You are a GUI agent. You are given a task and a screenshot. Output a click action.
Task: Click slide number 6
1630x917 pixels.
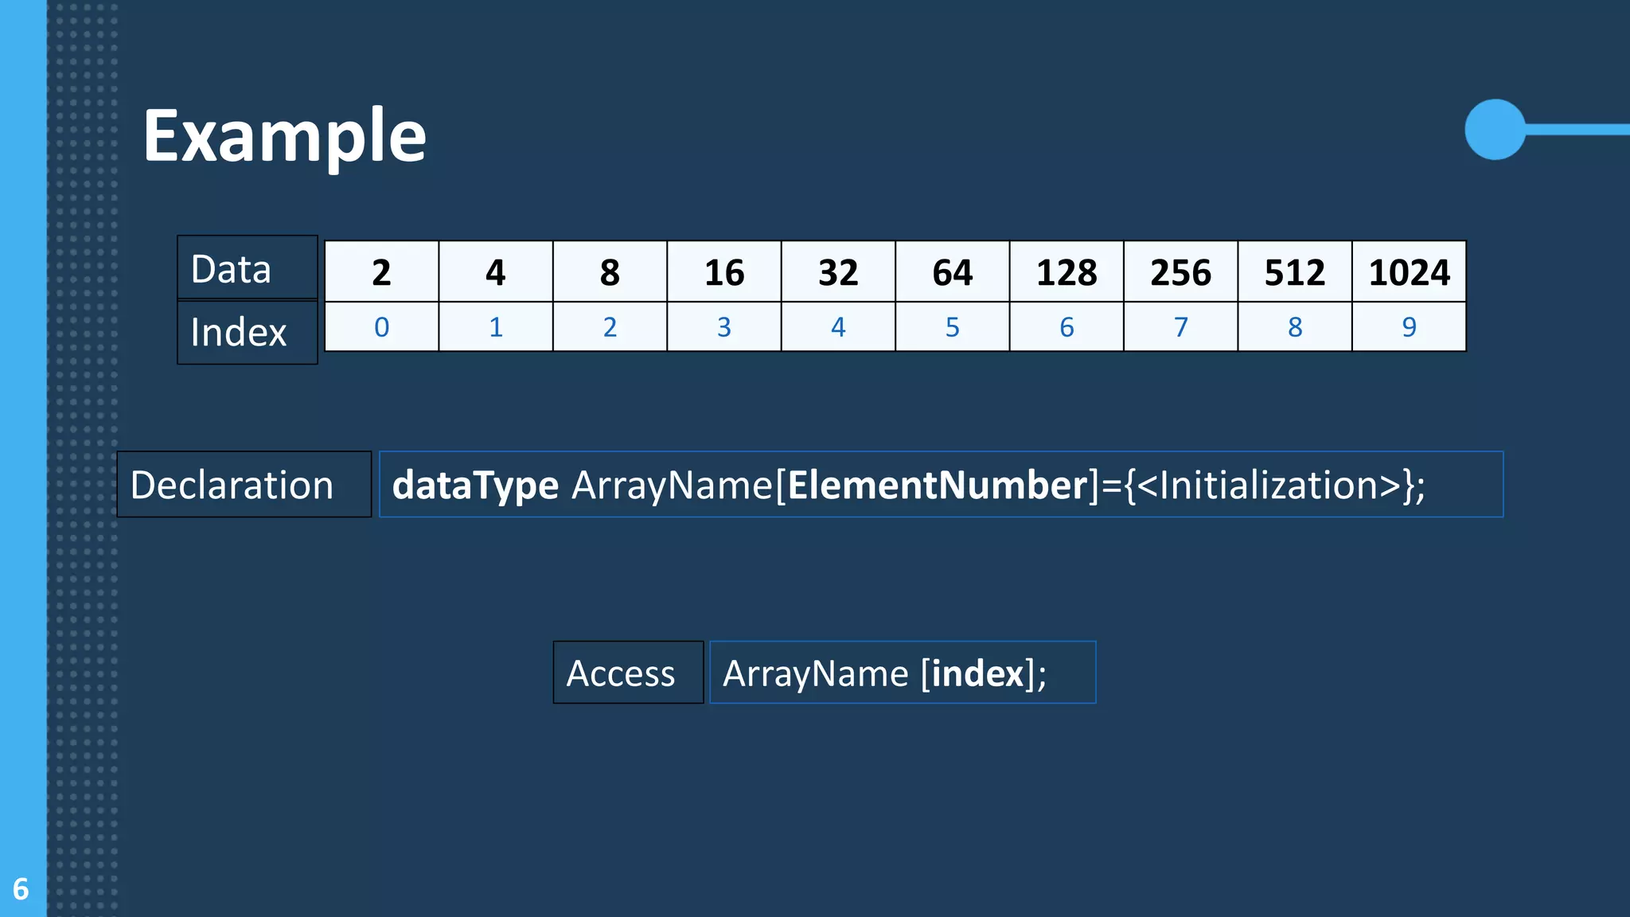[21, 888]
